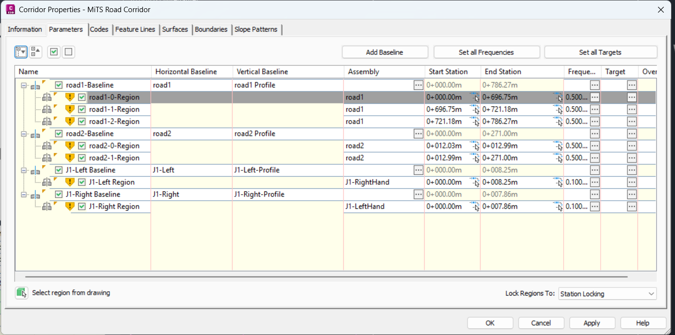
Task: Open the Feature Lines tab
Action: click(x=135, y=30)
